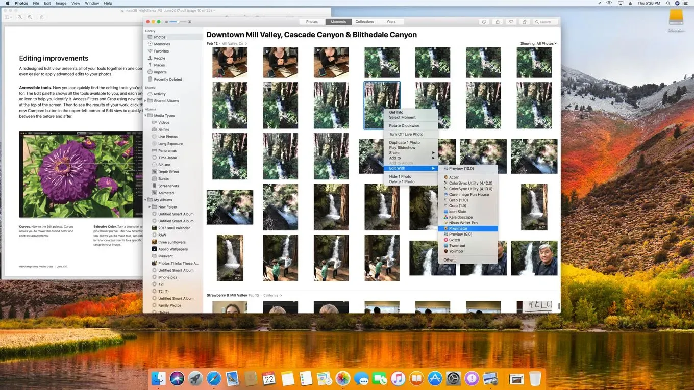Screen dimensions: 694x390
Task: Collapse the Media Types section
Action: pyautogui.click(x=145, y=116)
